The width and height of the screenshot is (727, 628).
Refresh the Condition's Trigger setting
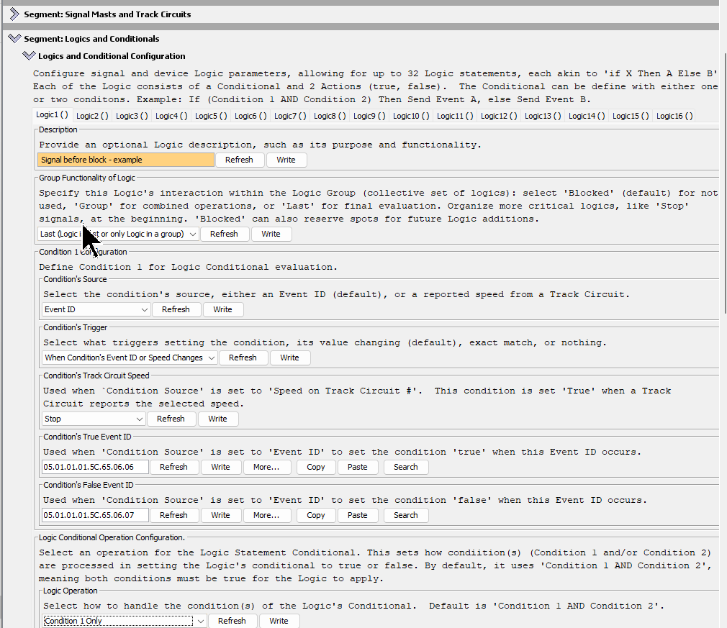[243, 358]
